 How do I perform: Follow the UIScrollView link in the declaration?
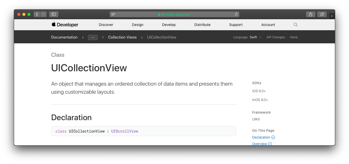124,131
